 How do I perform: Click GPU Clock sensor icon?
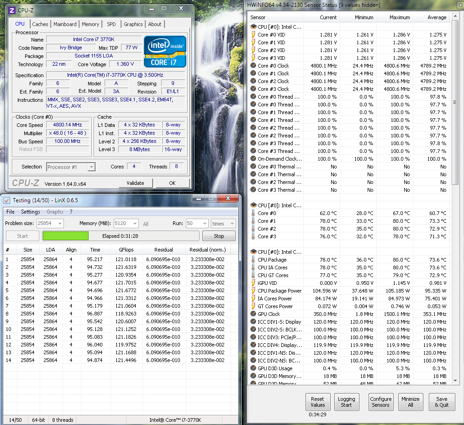(253, 314)
